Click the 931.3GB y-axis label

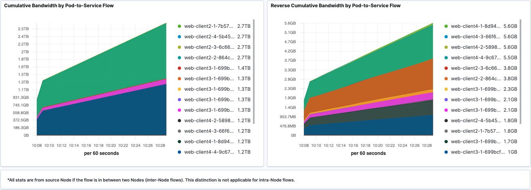pos(21,98)
